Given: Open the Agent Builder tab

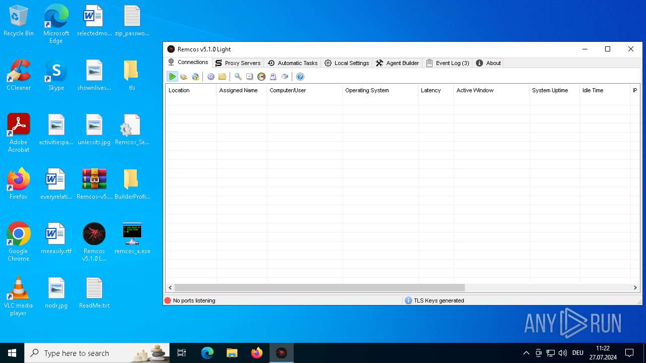Looking at the screenshot, I should [x=397, y=63].
